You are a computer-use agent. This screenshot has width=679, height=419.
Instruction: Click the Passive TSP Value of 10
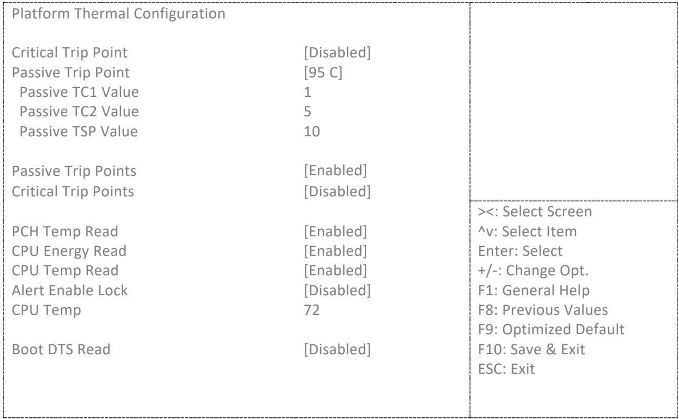pos(312,132)
